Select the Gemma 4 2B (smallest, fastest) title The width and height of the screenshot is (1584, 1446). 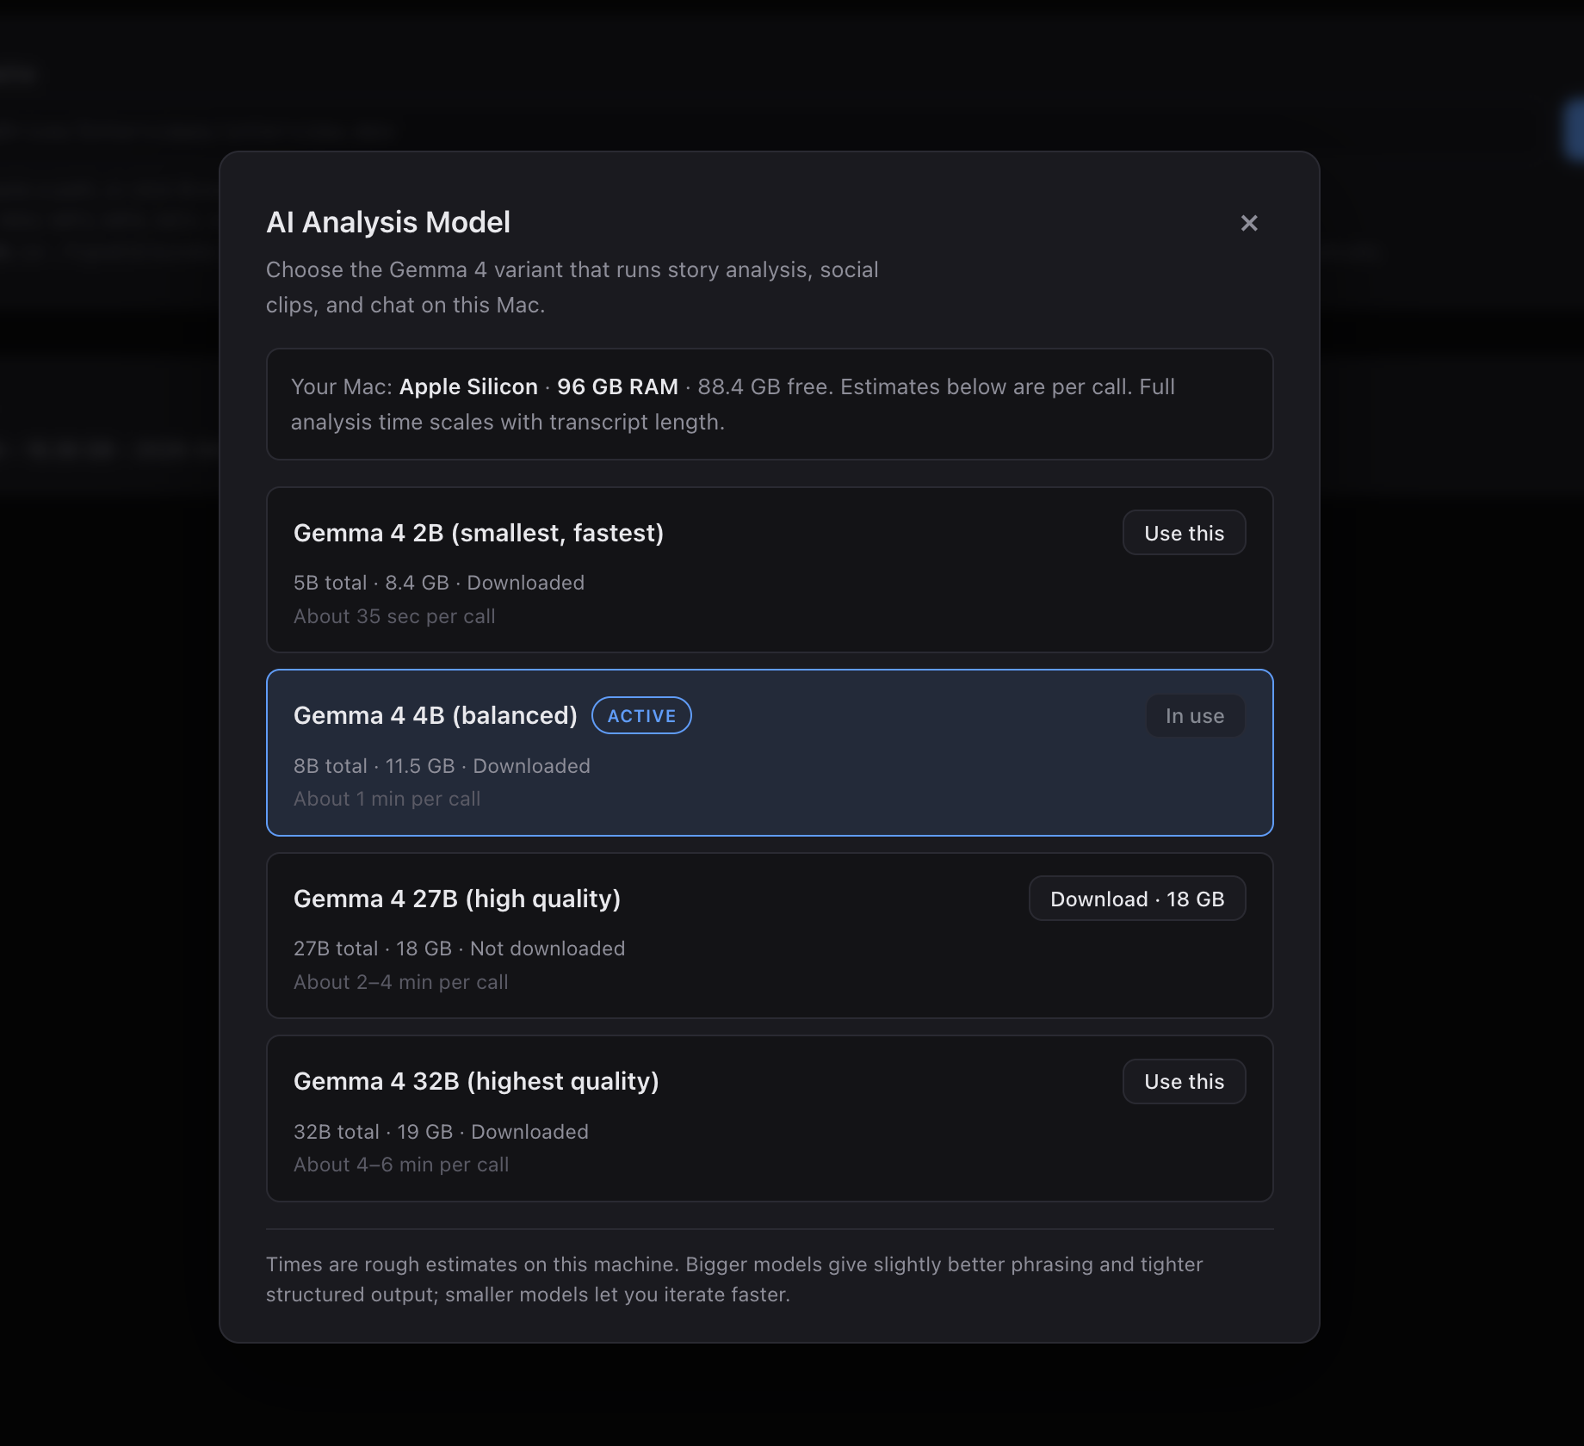click(x=479, y=533)
